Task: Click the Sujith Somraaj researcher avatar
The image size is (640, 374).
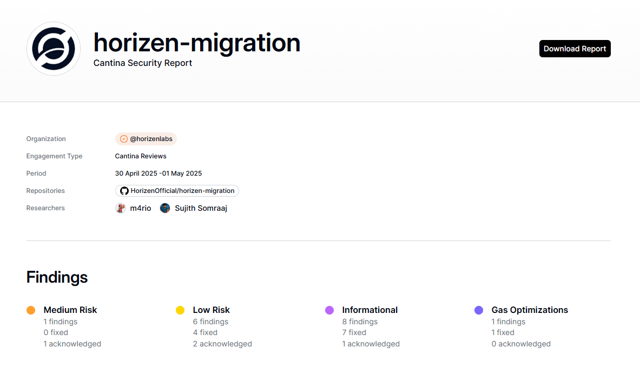Action: [165, 208]
